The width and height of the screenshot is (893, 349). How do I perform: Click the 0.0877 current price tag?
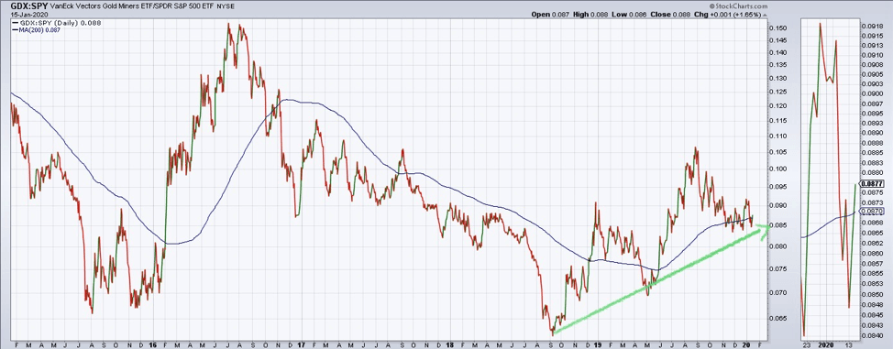click(872, 184)
